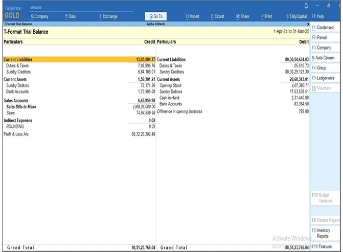The image size is (343, 252).
Task: Select the ROUNDING ledger row
Action: click(79, 127)
